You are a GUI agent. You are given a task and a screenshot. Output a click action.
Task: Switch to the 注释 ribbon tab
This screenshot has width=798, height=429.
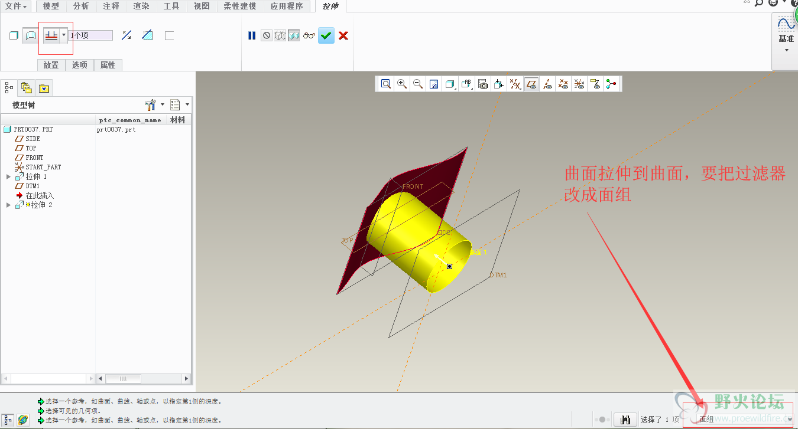(111, 6)
